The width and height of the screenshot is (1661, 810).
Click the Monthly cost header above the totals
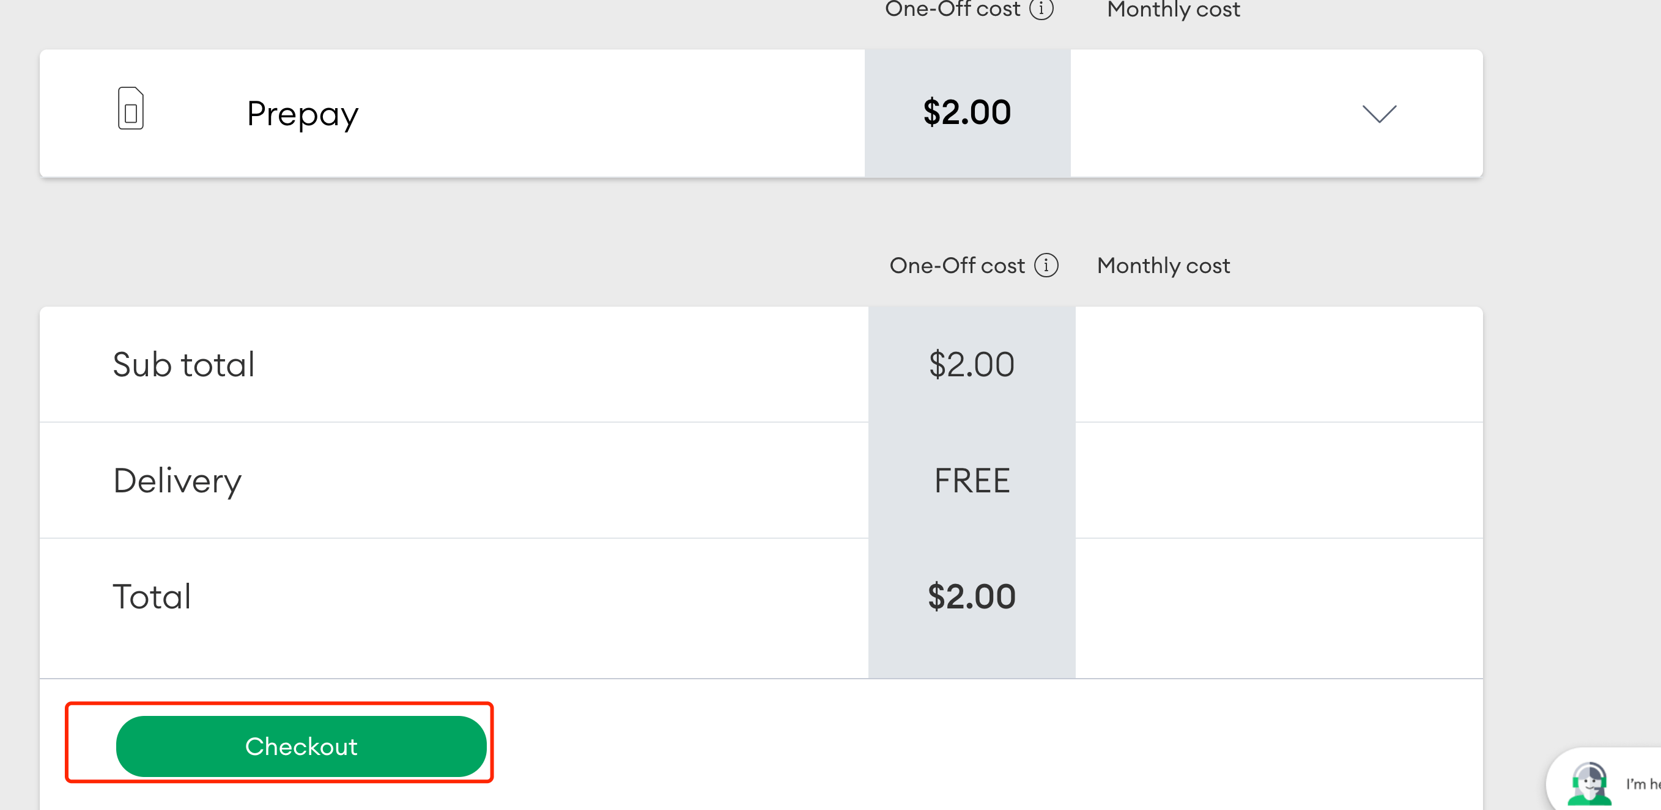point(1163,265)
